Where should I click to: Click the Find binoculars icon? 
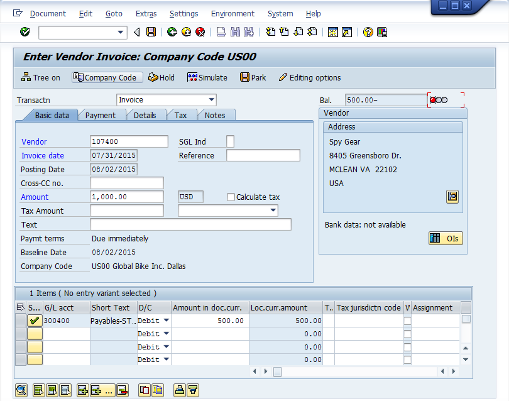point(235,32)
